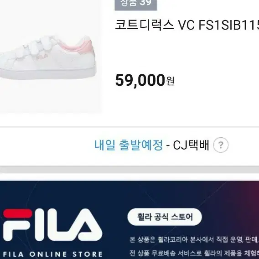Click the white sole of the sneaker
The width and height of the screenshot is (259, 259).
(x=48, y=74)
